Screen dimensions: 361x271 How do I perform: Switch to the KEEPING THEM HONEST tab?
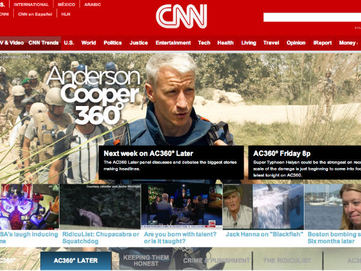click(x=145, y=261)
